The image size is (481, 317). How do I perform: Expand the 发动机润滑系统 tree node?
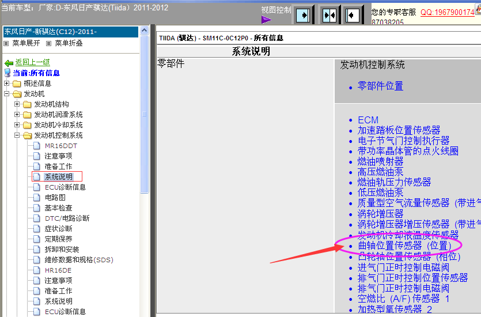pos(17,115)
